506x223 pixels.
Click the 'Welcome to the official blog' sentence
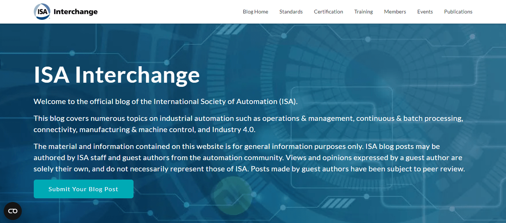[x=165, y=101]
